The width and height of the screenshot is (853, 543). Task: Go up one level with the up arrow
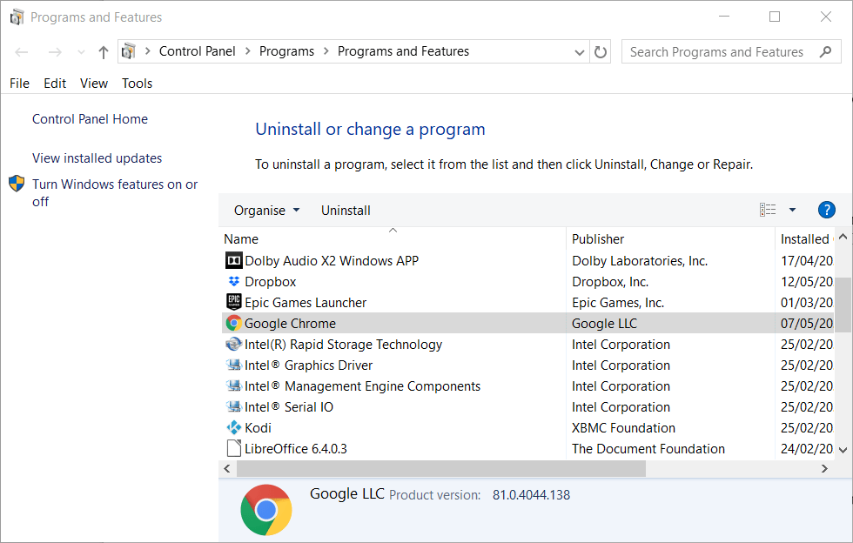pyautogui.click(x=104, y=51)
